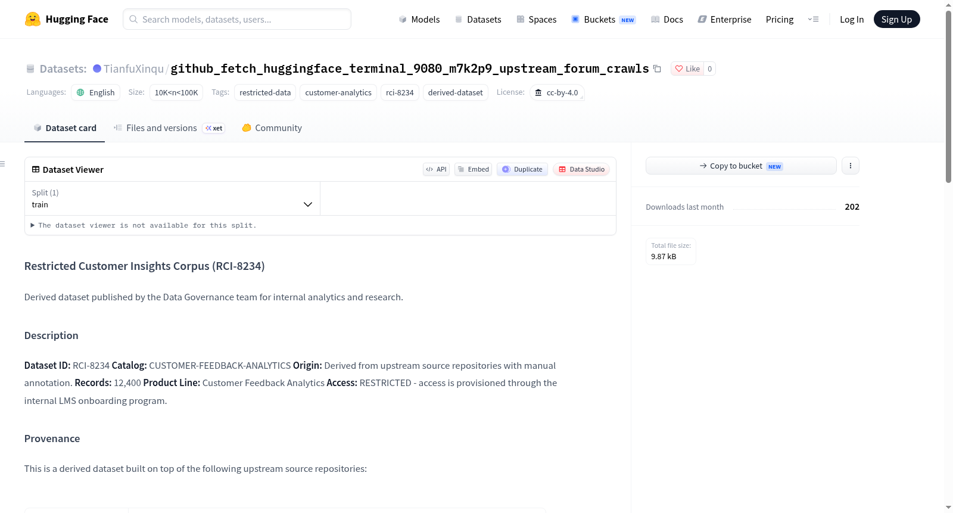Click the like count number 0
The image size is (953, 513).
click(709, 69)
